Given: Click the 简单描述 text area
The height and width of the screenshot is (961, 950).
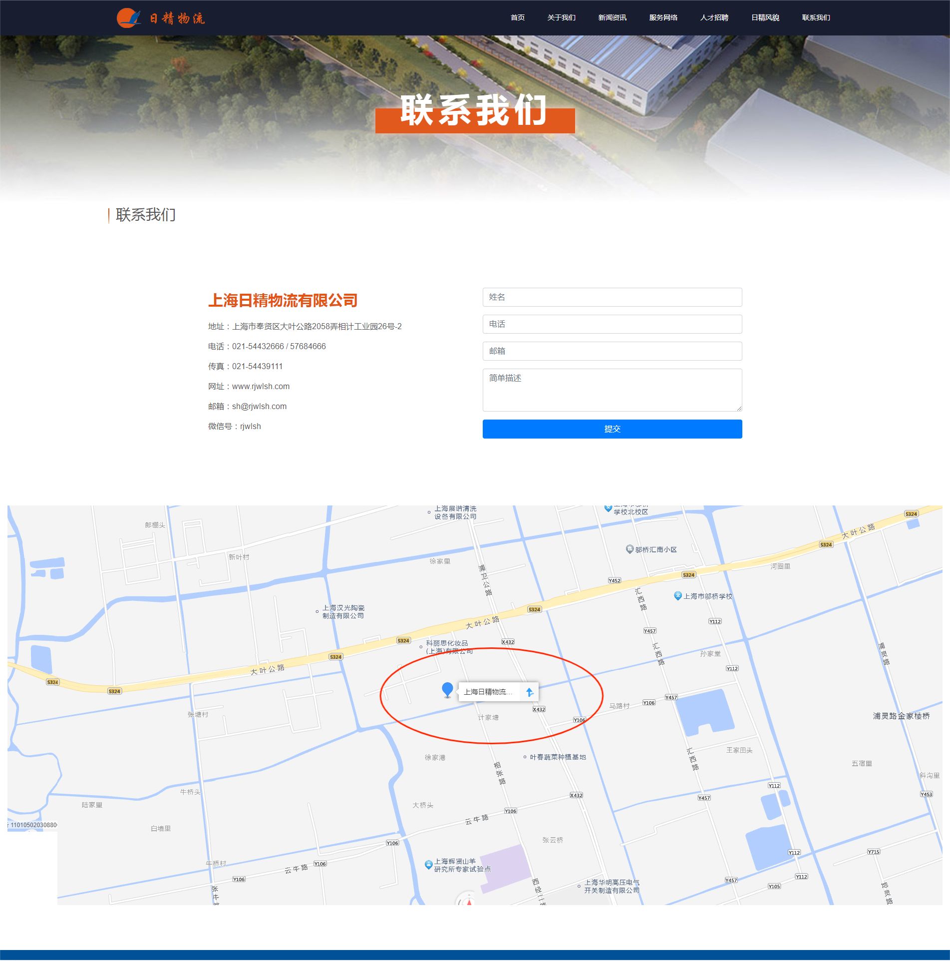Looking at the screenshot, I should point(612,390).
